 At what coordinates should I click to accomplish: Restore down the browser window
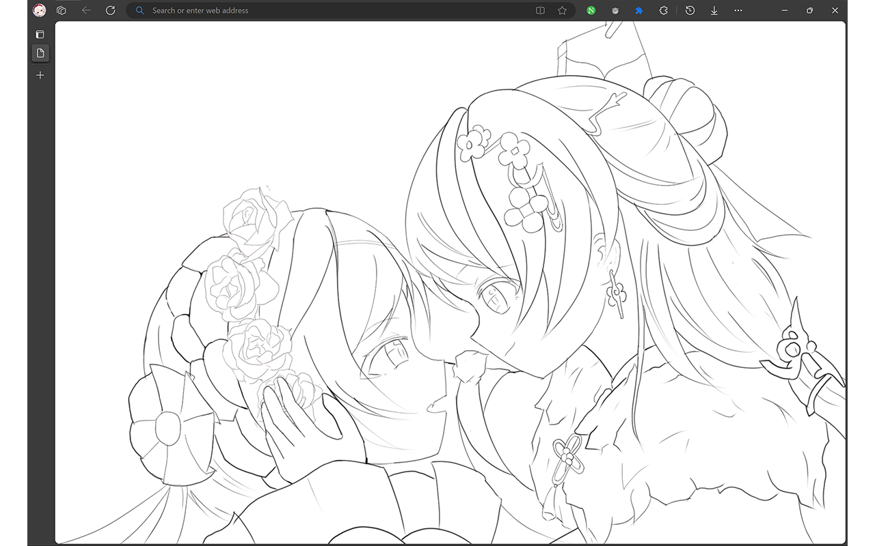point(810,10)
